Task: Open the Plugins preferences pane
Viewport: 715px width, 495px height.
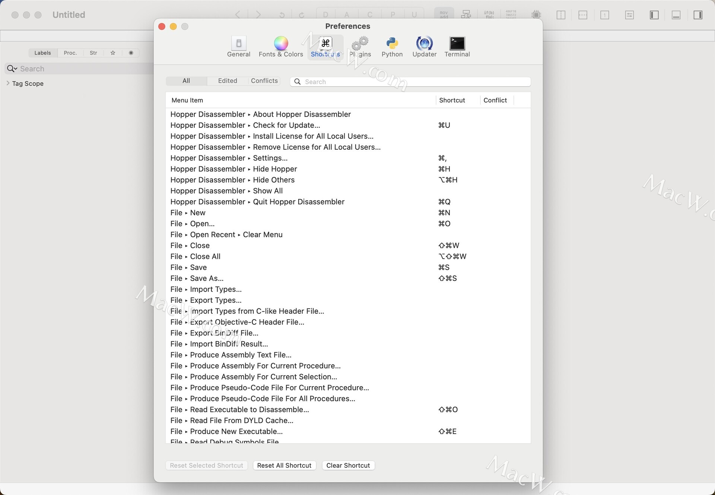Action: (360, 47)
